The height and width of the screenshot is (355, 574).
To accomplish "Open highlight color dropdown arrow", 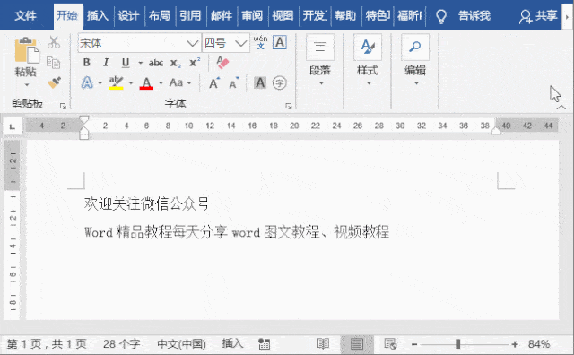I will pos(131,83).
